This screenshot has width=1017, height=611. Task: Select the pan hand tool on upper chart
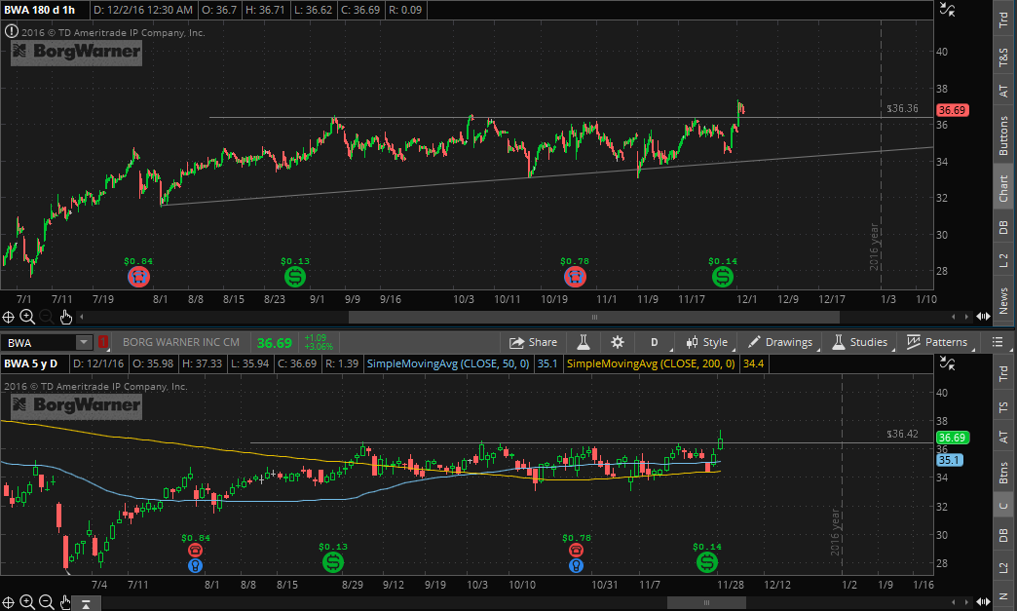coord(66,316)
